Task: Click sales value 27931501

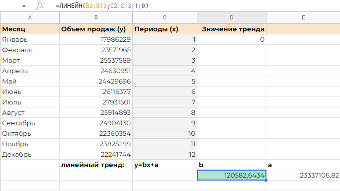Action: [96, 102]
